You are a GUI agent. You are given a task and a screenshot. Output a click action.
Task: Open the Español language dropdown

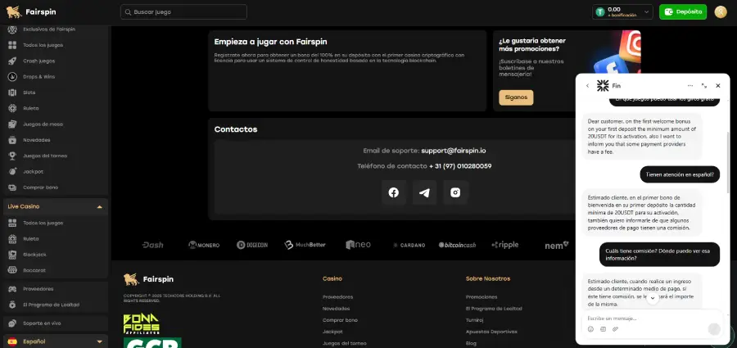click(x=55, y=341)
